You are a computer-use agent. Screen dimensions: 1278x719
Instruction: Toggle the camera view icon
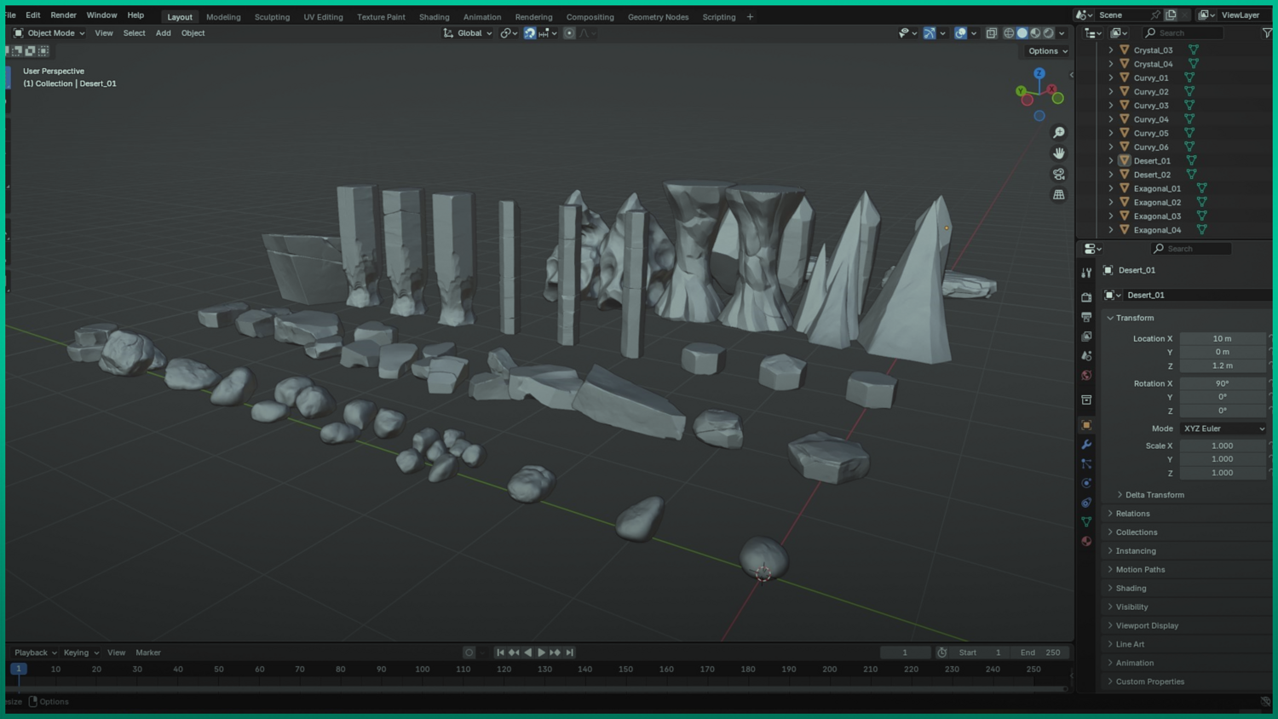[1059, 174]
